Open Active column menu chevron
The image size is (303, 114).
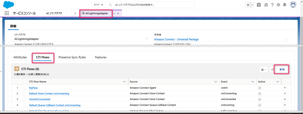(277, 82)
